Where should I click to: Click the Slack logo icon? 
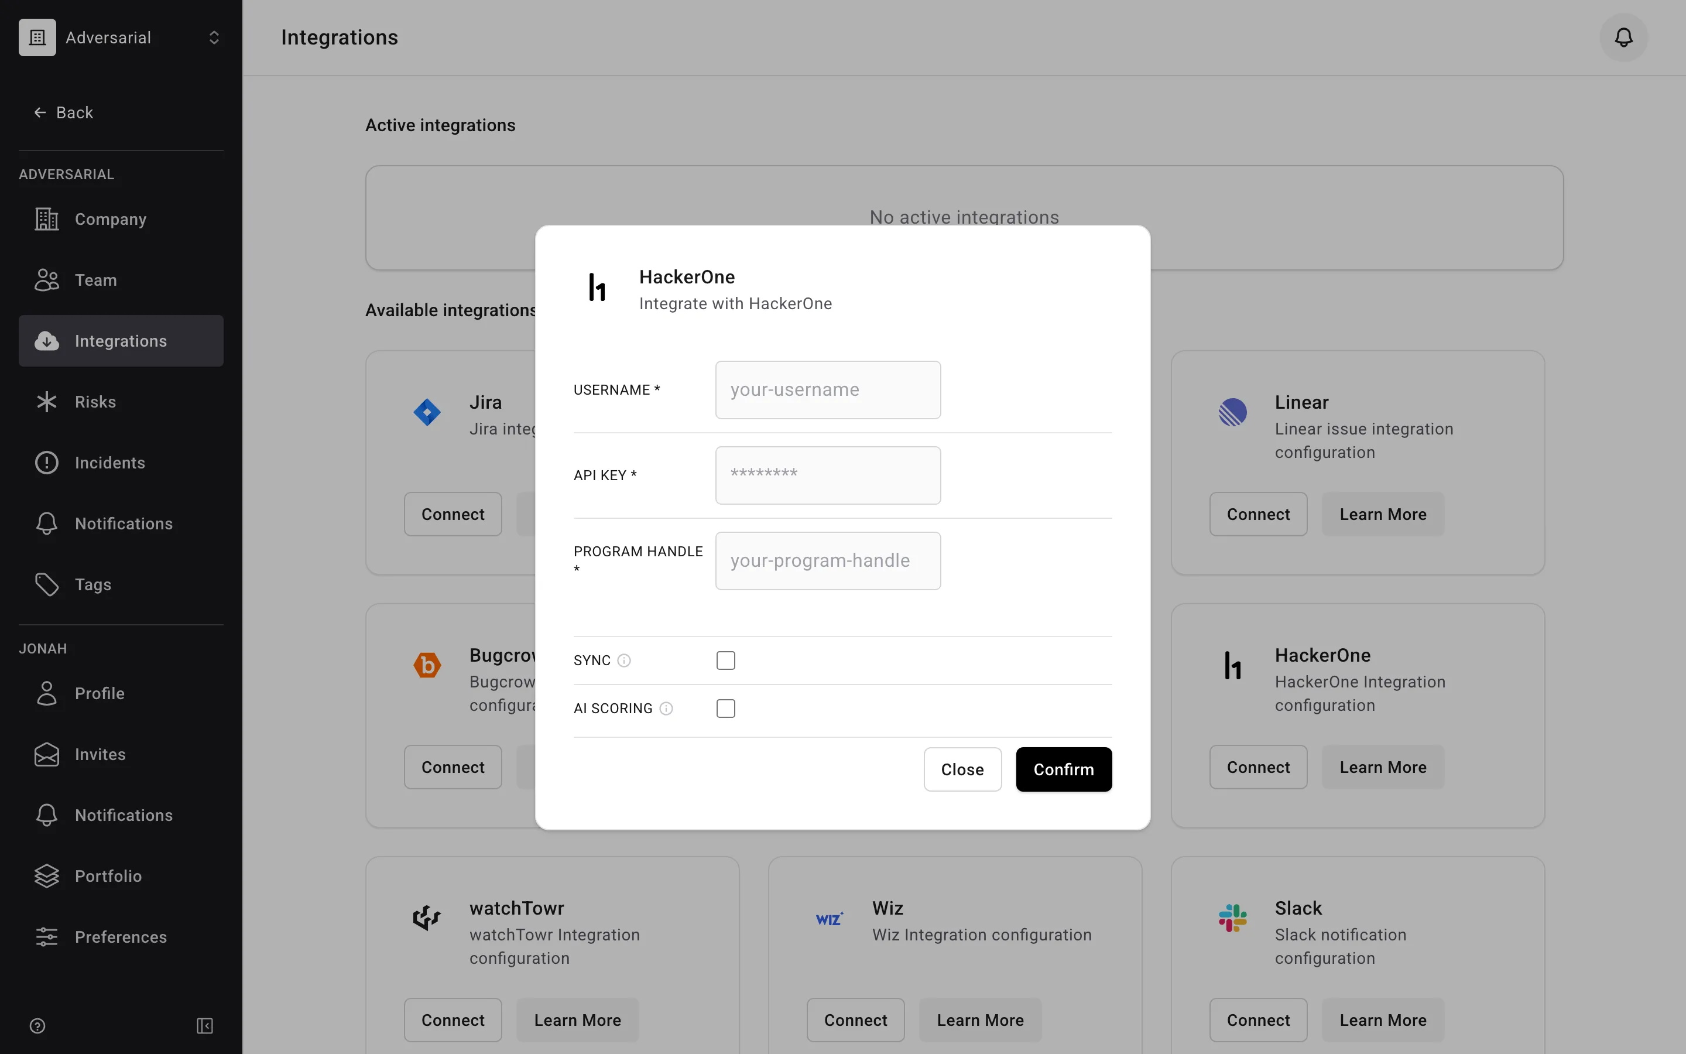click(1232, 918)
